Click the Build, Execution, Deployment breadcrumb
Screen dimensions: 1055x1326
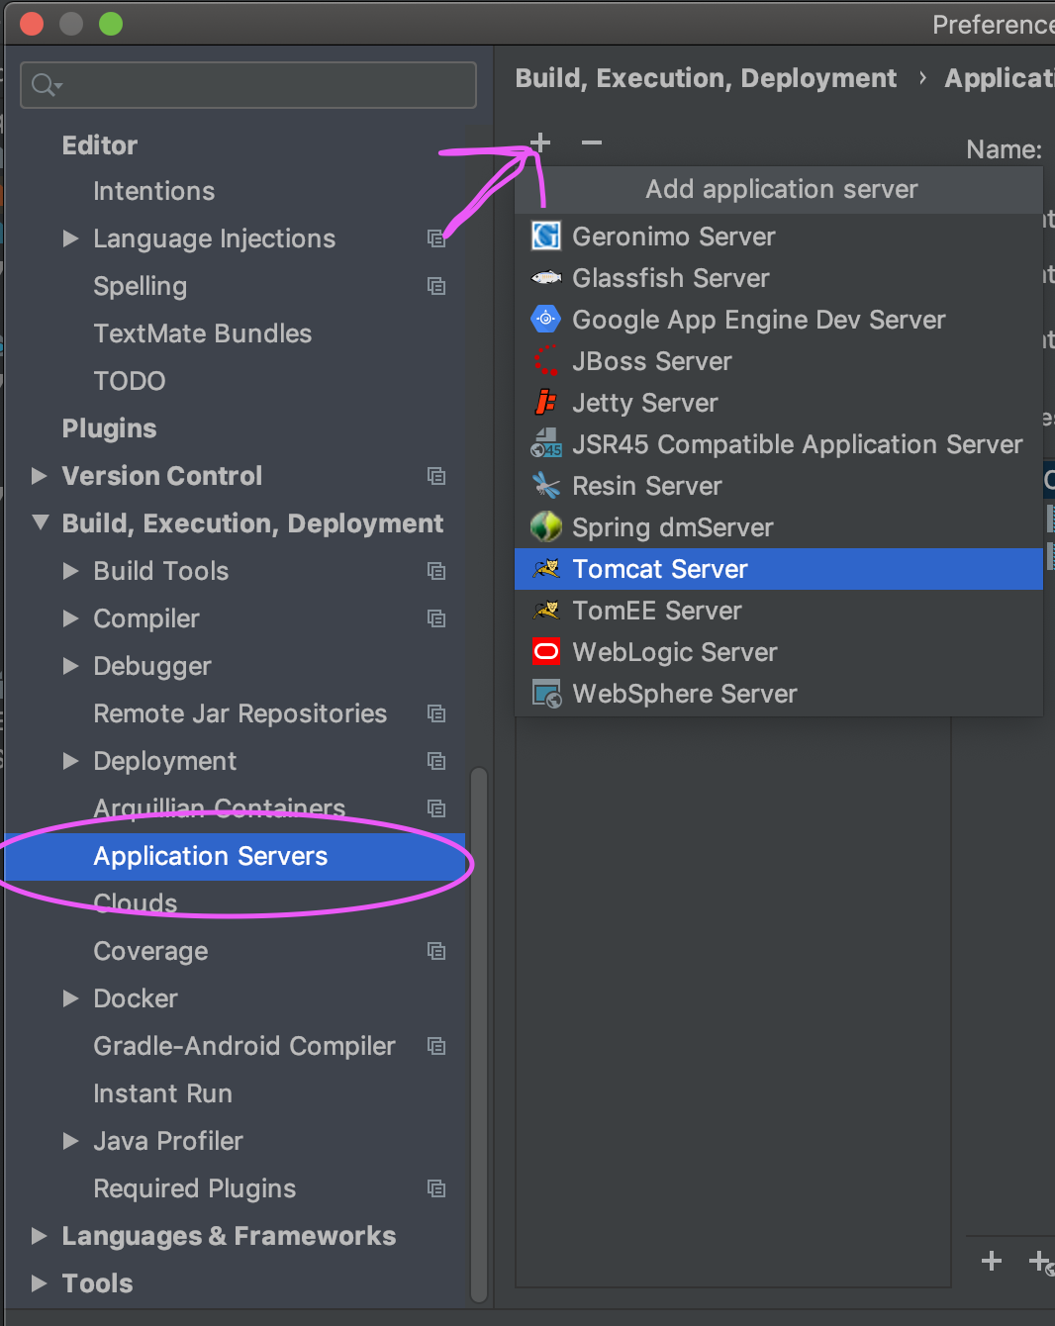tap(706, 78)
